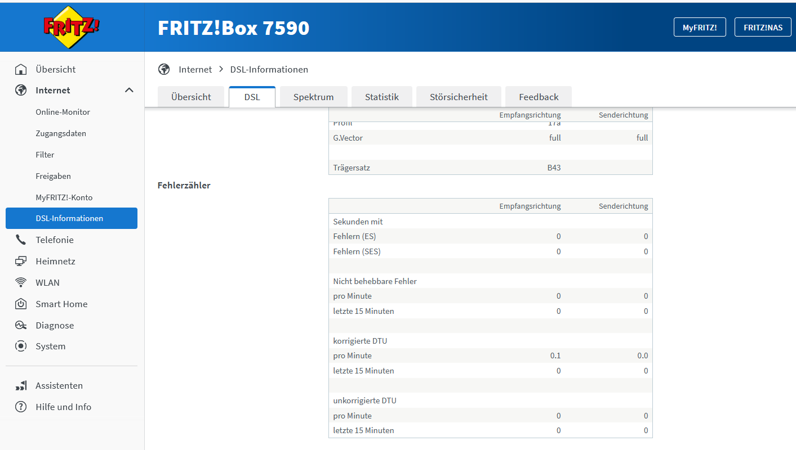Click the circle icon beside System
The width and height of the screenshot is (796, 450).
click(x=21, y=346)
